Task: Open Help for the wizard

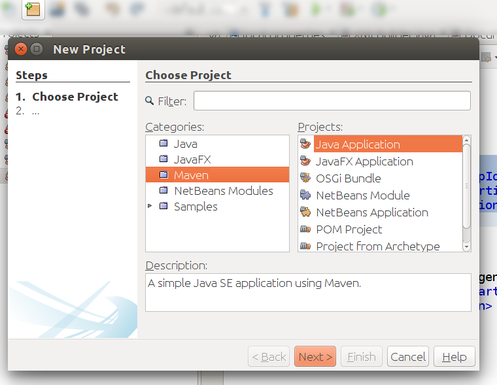Action: 454,357
